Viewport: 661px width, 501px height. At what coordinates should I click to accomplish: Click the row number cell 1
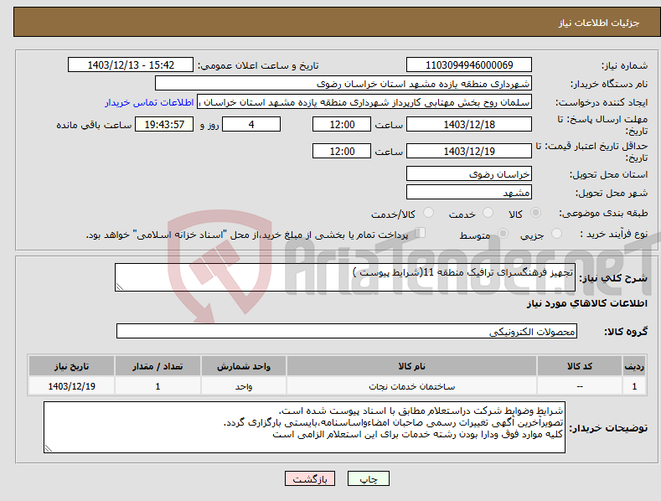pyautogui.click(x=634, y=386)
